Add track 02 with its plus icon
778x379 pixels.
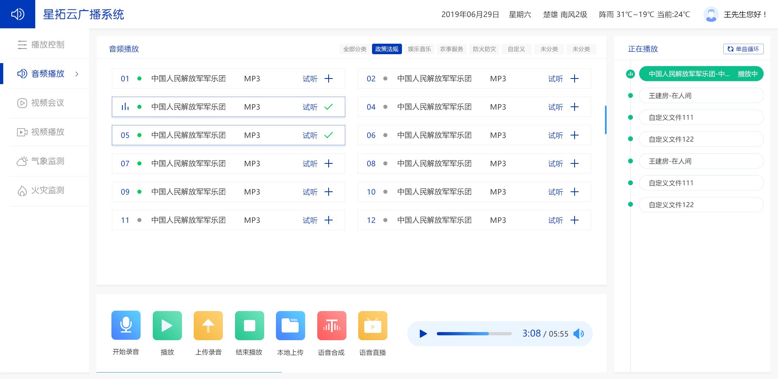click(575, 78)
